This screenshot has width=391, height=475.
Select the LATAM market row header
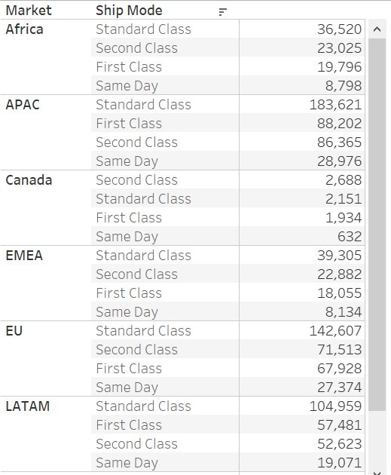28,406
